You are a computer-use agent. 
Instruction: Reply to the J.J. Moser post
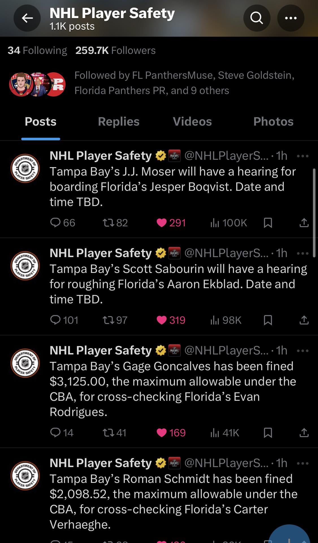point(55,223)
